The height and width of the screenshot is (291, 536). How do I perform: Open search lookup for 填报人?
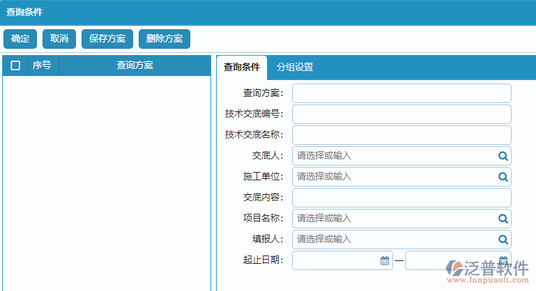(x=503, y=239)
